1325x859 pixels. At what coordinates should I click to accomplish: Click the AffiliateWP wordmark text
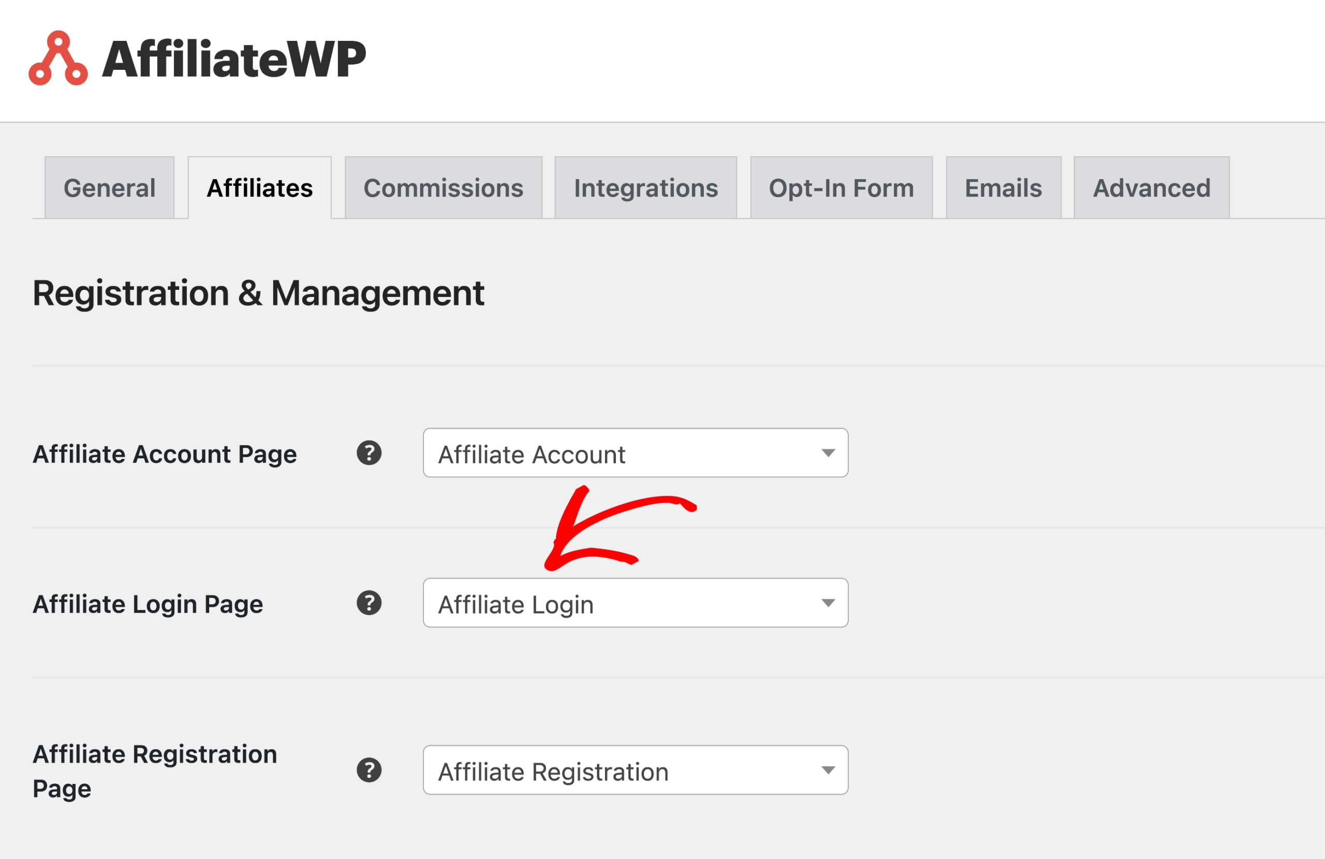click(234, 59)
